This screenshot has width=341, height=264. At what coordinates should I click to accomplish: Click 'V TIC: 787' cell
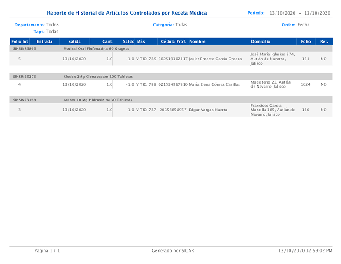tap(146, 110)
